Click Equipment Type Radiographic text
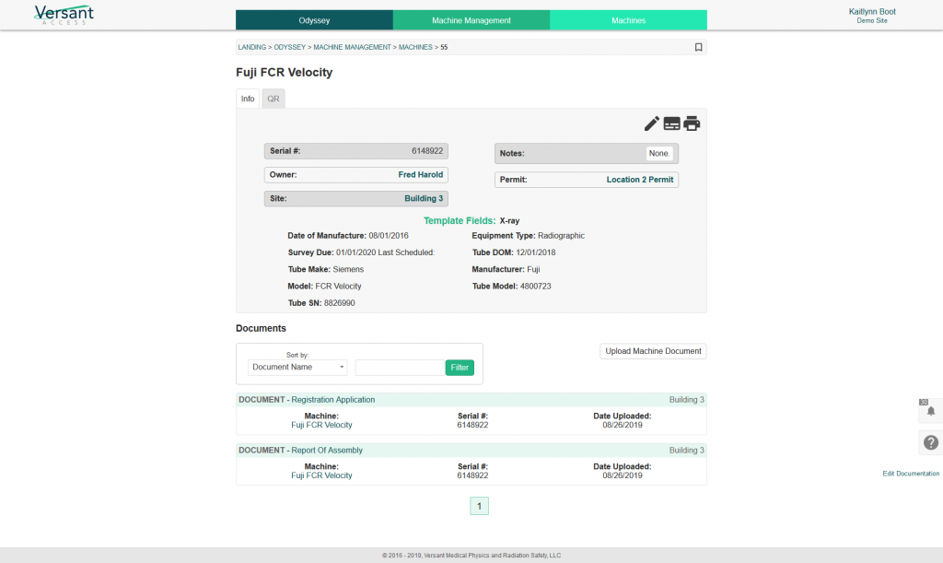This screenshot has width=943, height=563. click(528, 236)
